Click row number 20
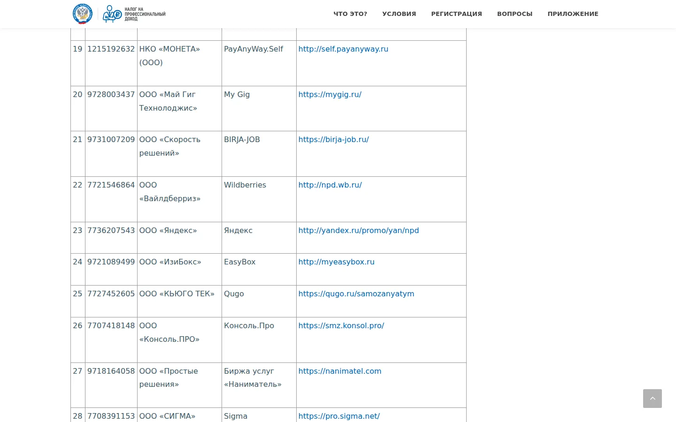The height and width of the screenshot is (422, 676). pos(77,94)
